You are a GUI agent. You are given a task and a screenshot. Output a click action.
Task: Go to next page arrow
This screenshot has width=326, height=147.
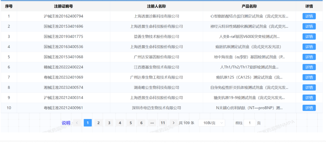pyautogui.click(x=173, y=123)
